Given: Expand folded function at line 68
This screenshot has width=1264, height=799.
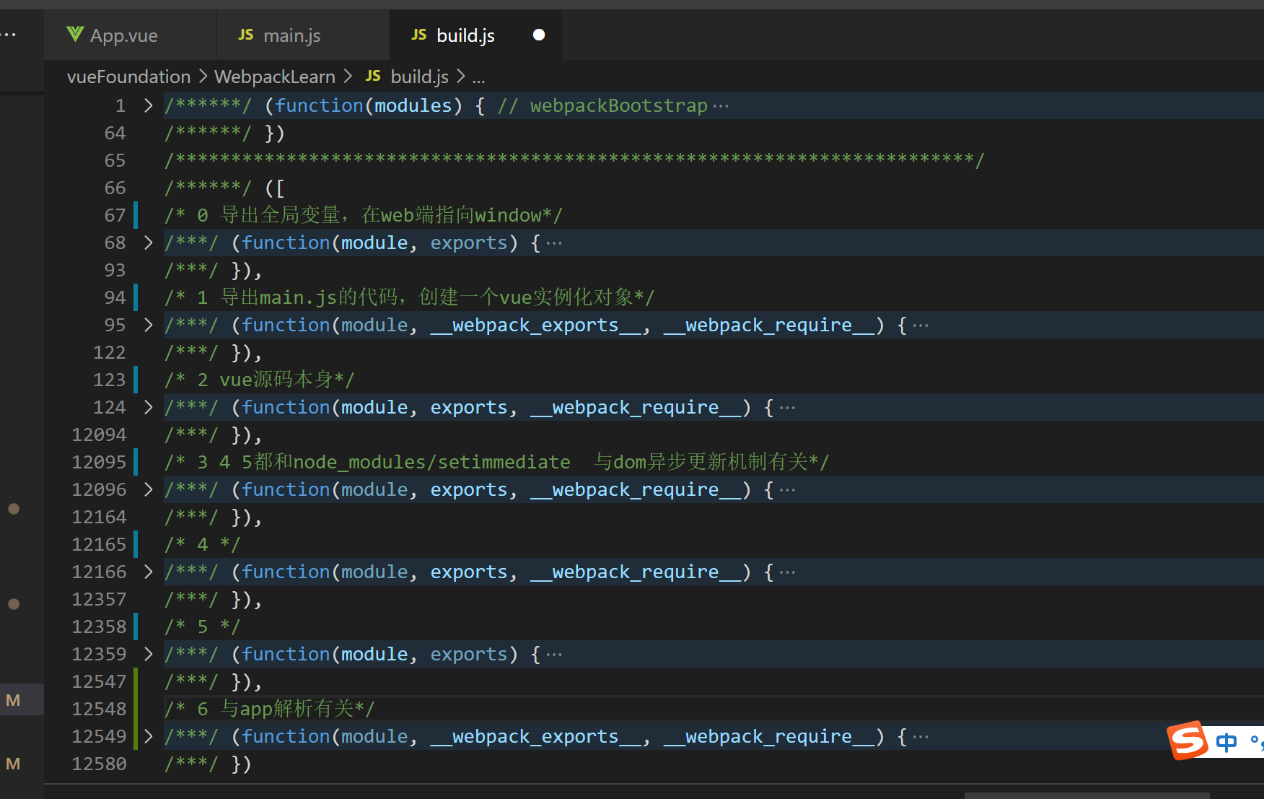Looking at the screenshot, I should pyautogui.click(x=148, y=243).
